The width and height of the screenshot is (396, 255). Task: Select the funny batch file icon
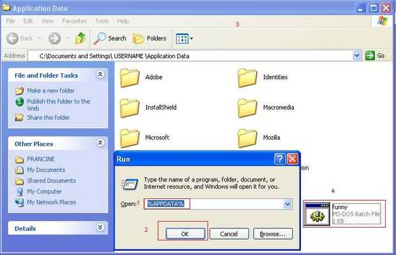point(317,214)
